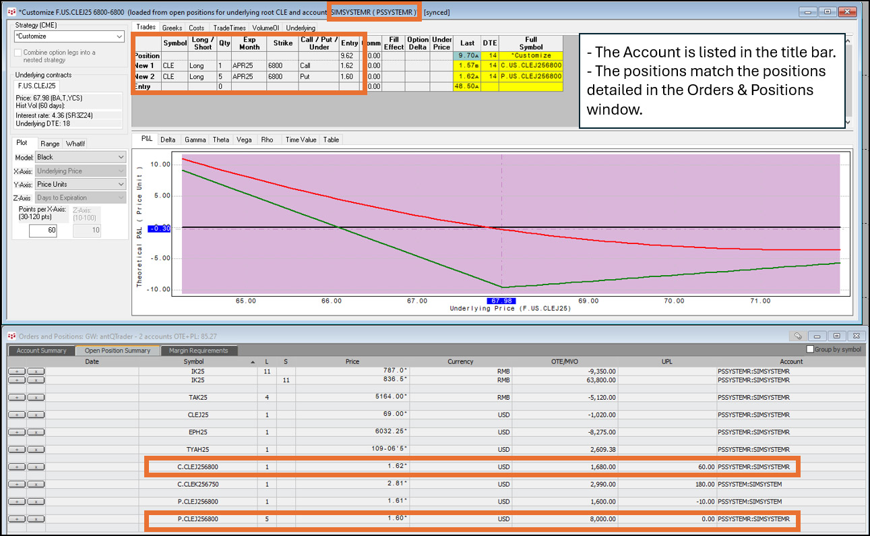The width and height of the screenshot is (870, 536).
Task: Click the sort arrow in the Symbol column header
Action: [x=253, y=362]
